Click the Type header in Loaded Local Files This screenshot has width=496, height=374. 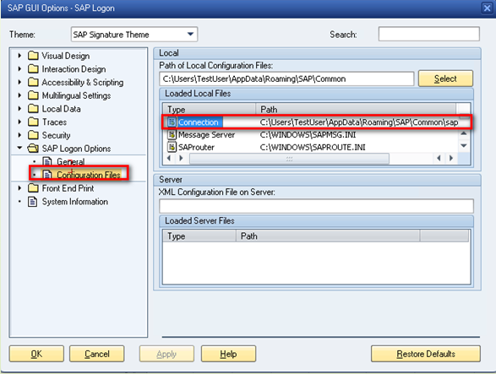point(209,109)
